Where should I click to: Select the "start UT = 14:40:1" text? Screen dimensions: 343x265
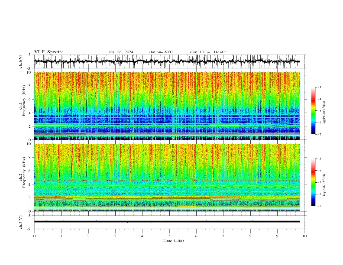(209, 52)
